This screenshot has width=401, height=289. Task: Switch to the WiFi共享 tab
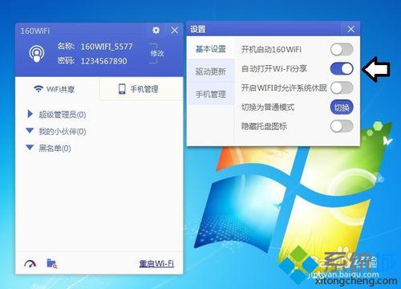[57, 89]
